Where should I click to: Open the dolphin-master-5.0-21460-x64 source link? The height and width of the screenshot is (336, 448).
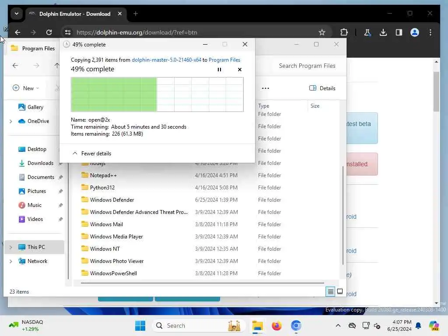pyautogui.click(x=166, y=59)
